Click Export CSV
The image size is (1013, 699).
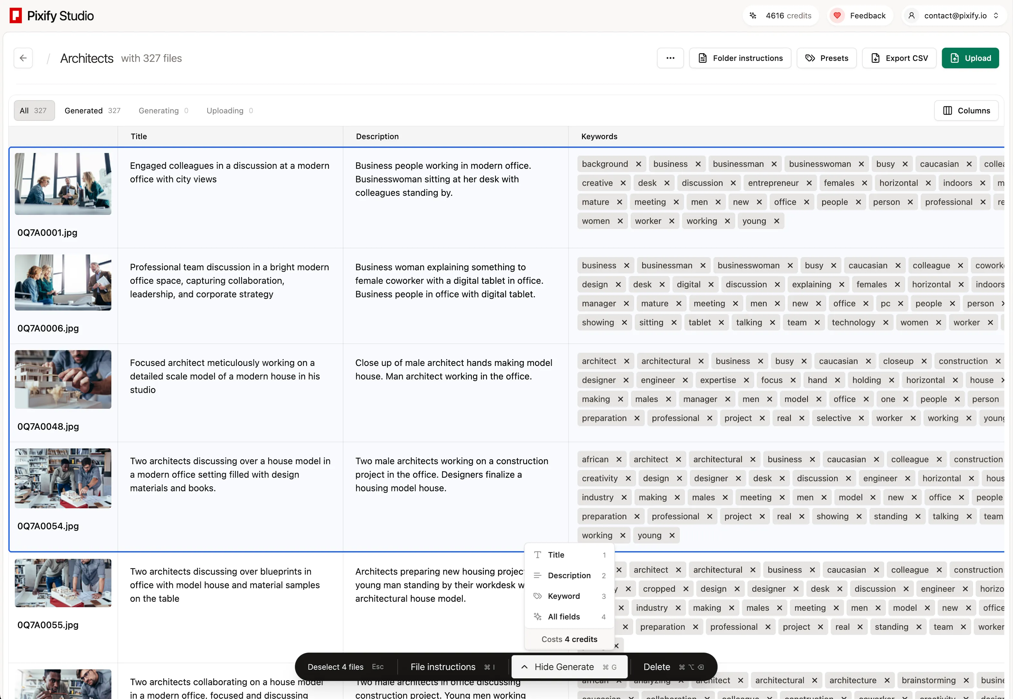point(899,58)
